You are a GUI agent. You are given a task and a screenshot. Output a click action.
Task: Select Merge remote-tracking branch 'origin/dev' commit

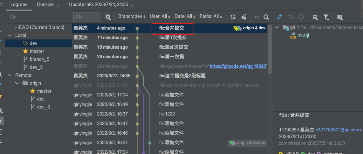pos(170,85)
